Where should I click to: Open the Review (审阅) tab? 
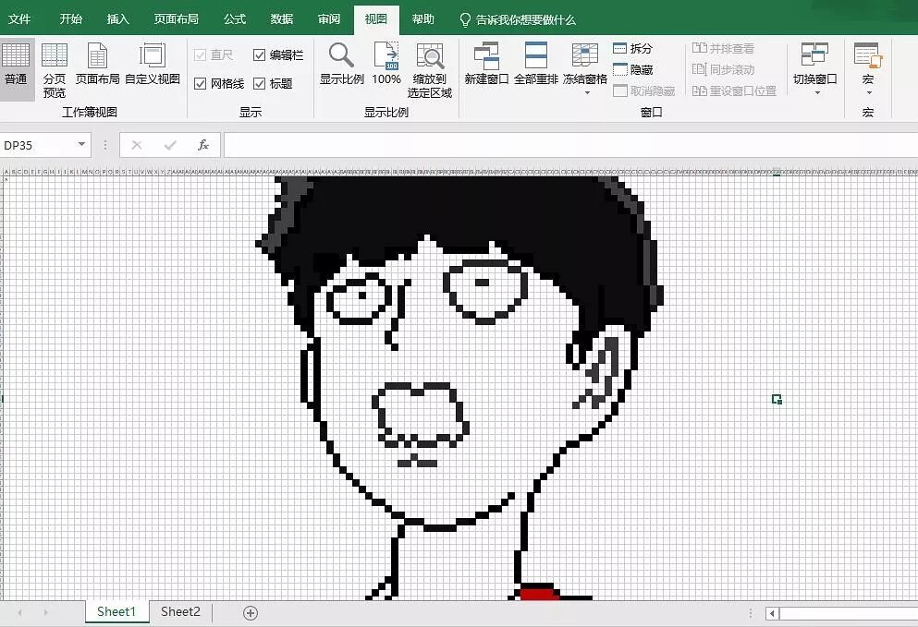click(329, 18)
